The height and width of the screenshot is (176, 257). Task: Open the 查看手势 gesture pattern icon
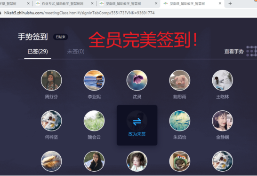tap(252, 51)
